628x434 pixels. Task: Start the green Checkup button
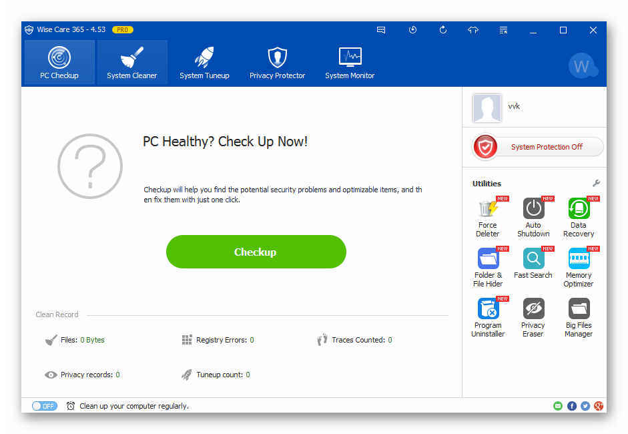(x=256, y=252)
